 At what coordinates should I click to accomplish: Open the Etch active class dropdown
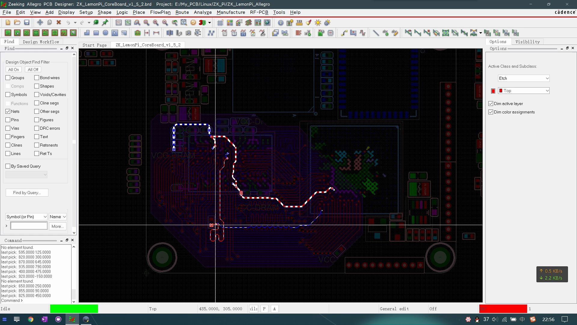[524, 78]
